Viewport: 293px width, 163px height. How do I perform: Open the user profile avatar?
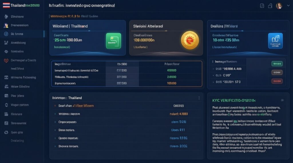(x=279, y=6)
